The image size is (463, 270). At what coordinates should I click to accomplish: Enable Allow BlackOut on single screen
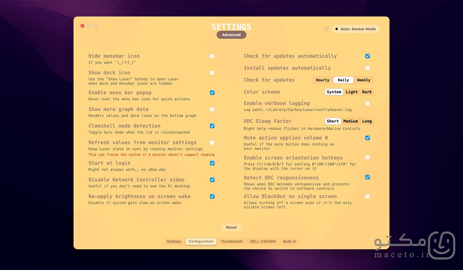368,197
